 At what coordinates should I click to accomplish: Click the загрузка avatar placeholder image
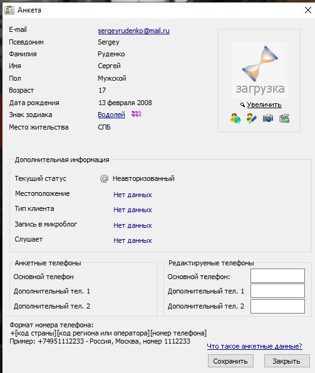pos(260,70)
